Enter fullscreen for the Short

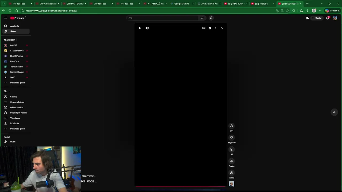pos(222,28)
